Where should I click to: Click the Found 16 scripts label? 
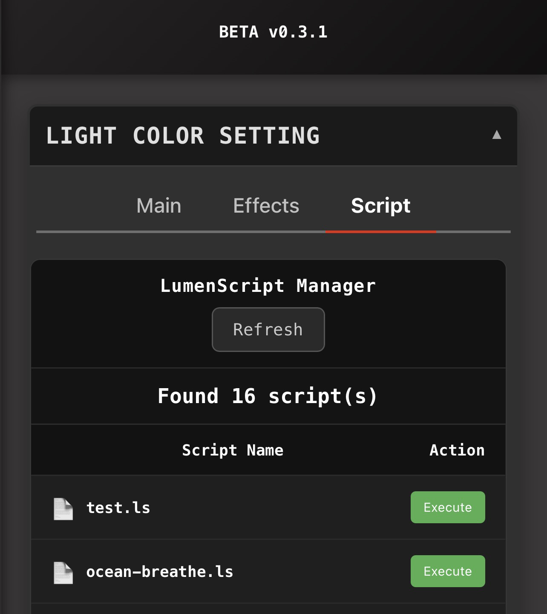tap(268, 395)
